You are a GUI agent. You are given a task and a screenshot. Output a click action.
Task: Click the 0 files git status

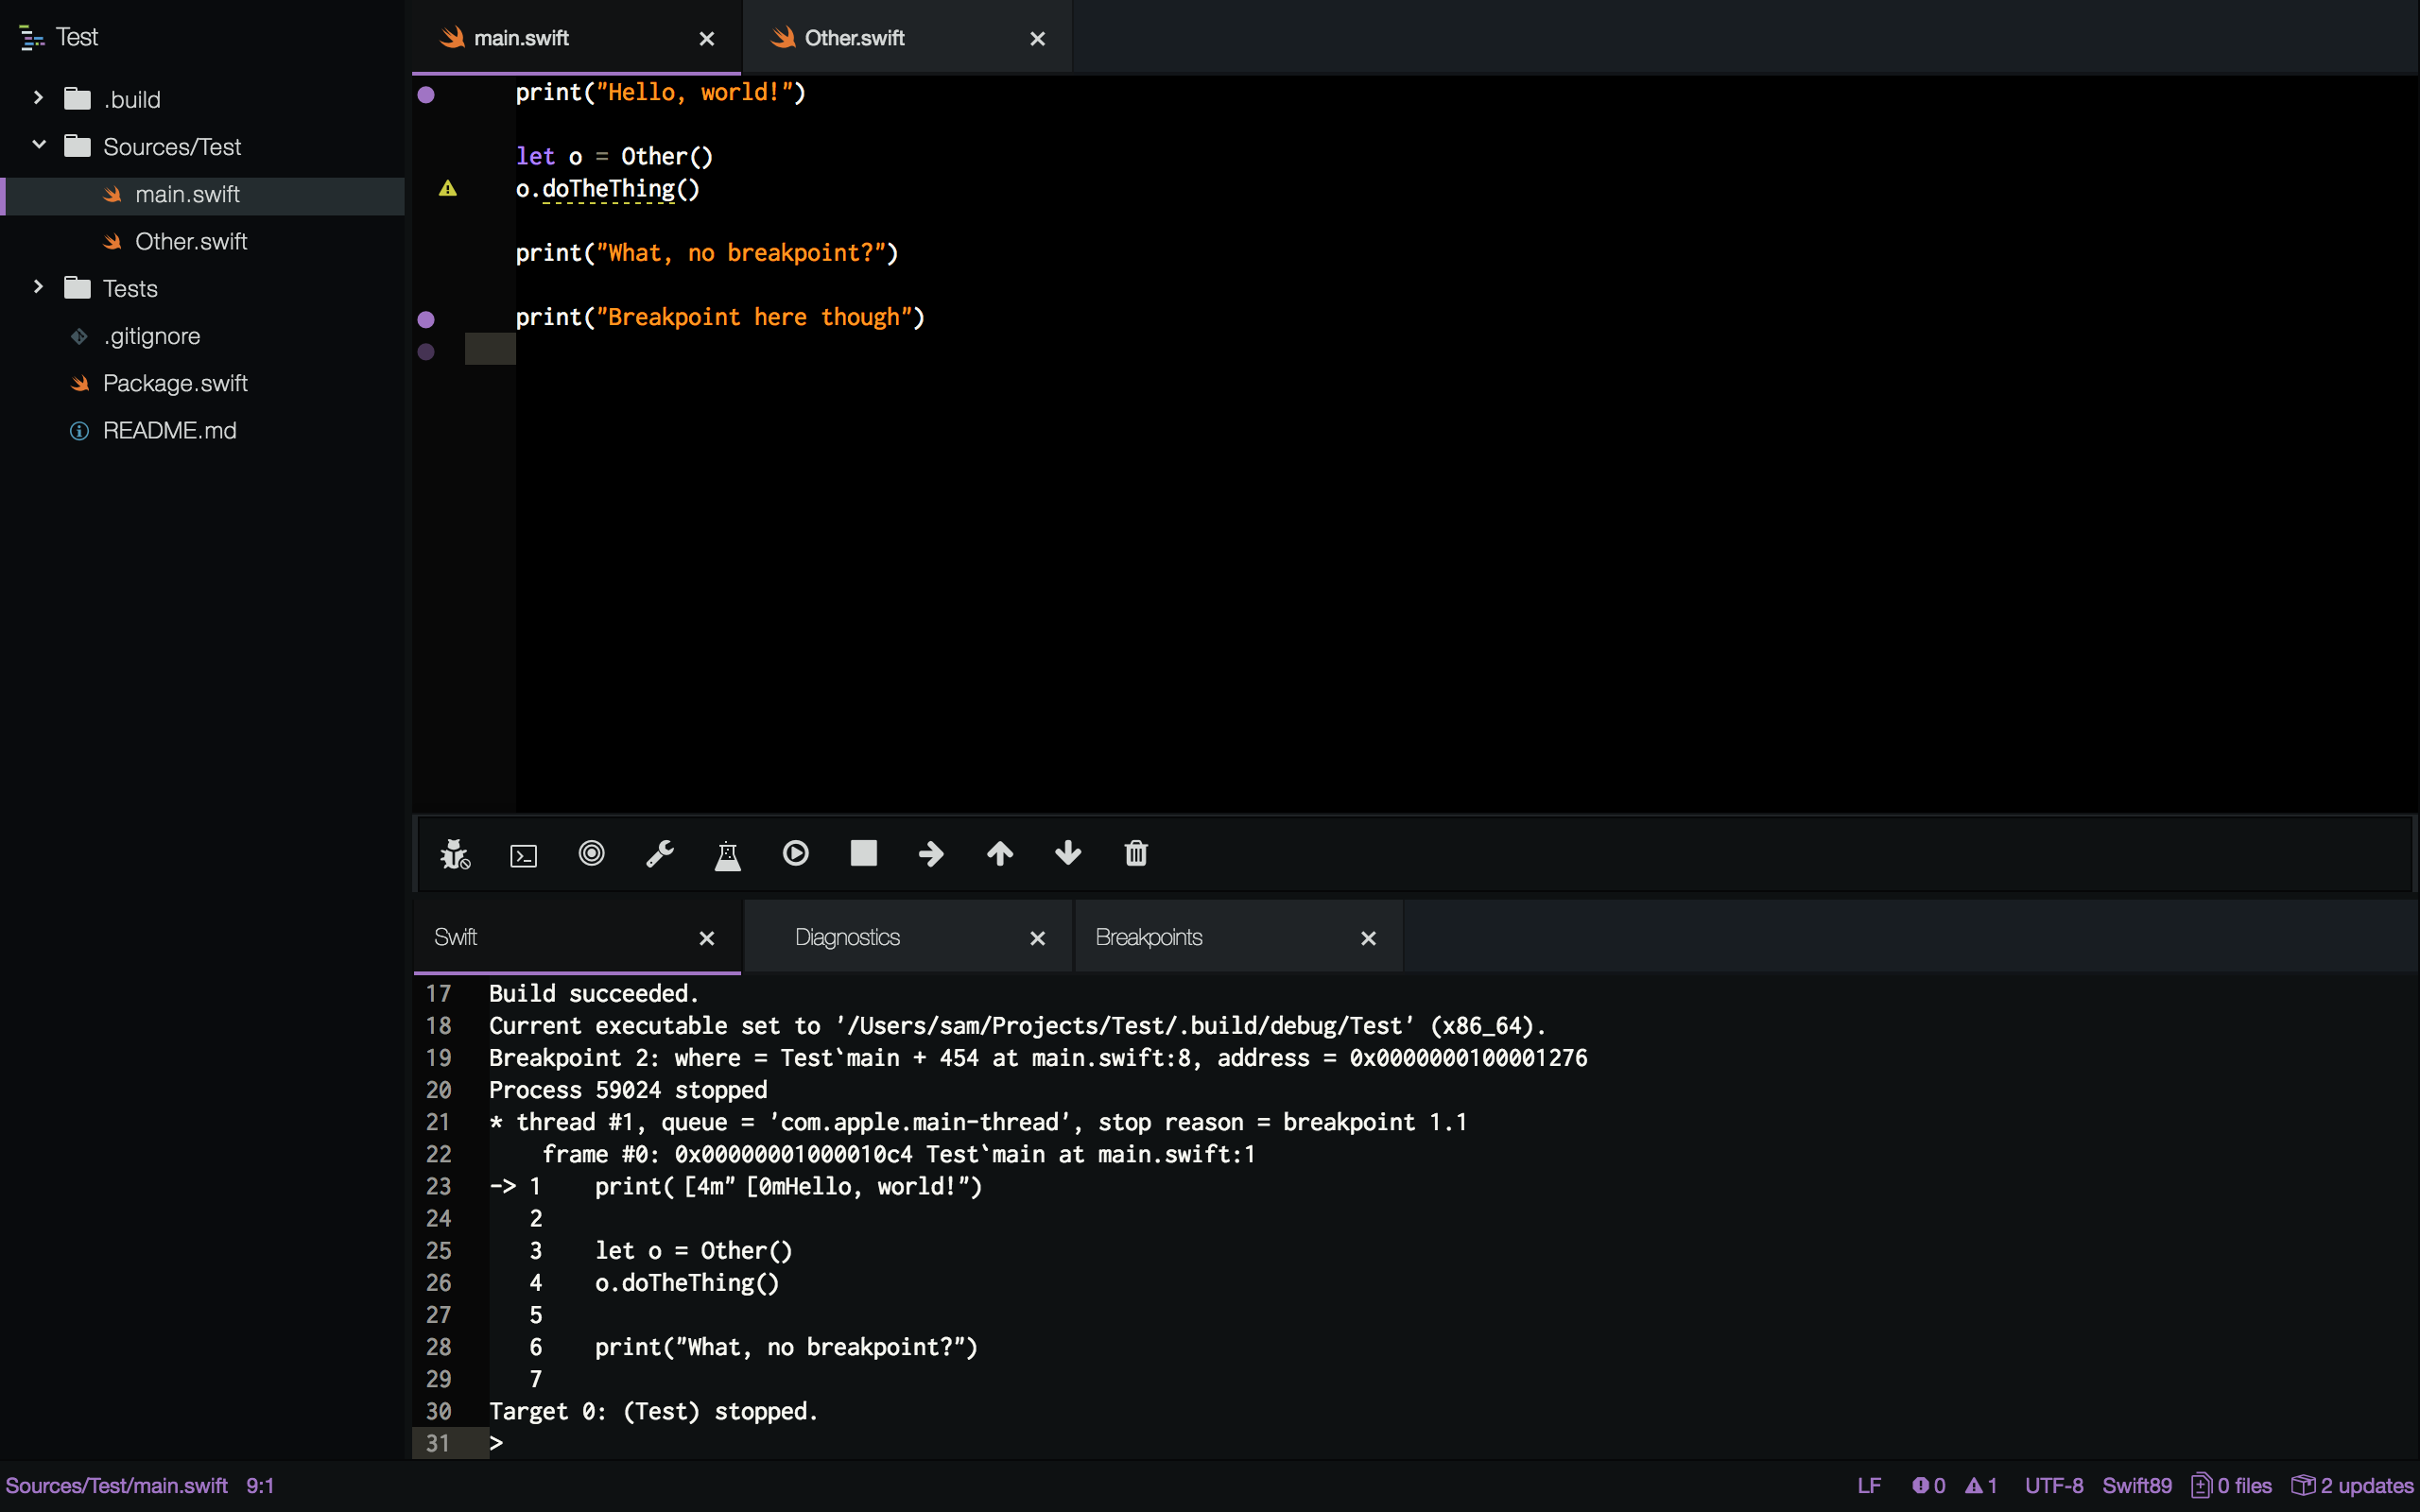click(2231, 1486)
